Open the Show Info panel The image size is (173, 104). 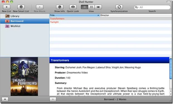point(60,7)
